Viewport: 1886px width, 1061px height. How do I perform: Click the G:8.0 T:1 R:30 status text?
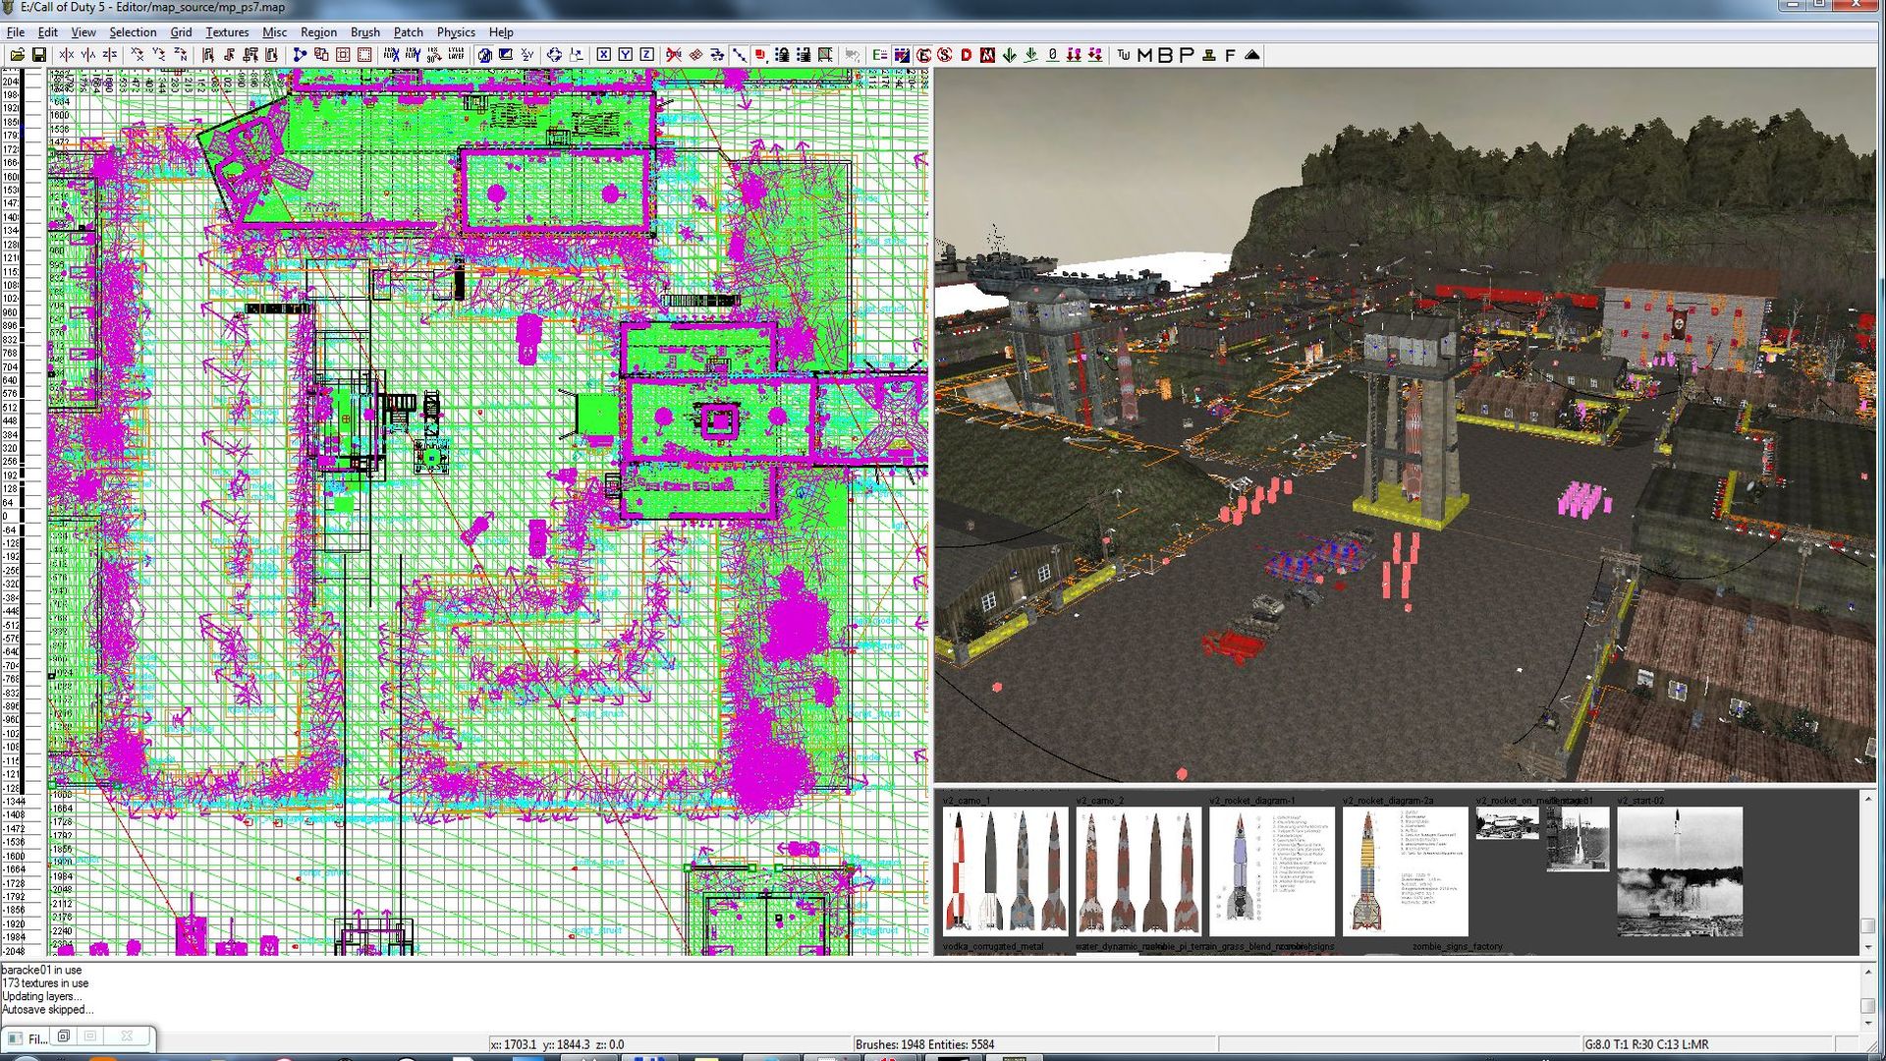pos(1645,1044)
